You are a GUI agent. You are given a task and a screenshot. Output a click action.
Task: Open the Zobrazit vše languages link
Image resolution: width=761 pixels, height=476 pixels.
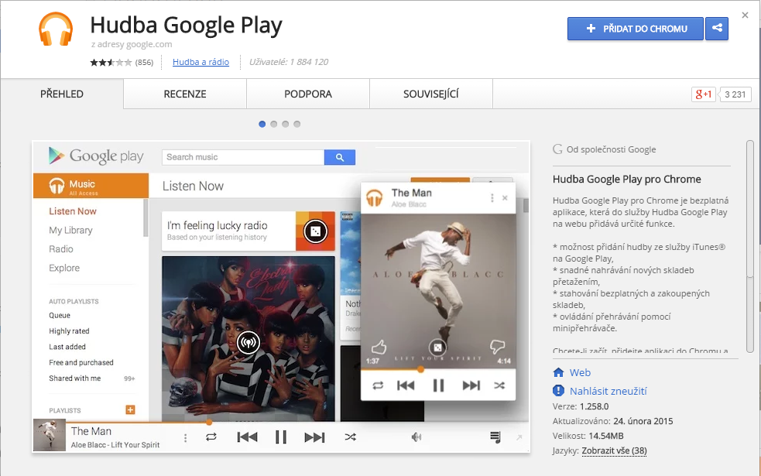coord(613,450)
